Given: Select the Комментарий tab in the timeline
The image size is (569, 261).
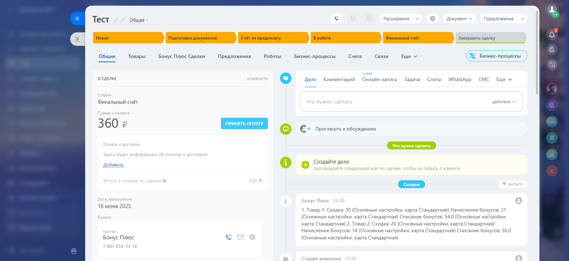Looking at the screenshot, I should pos(339,79).
